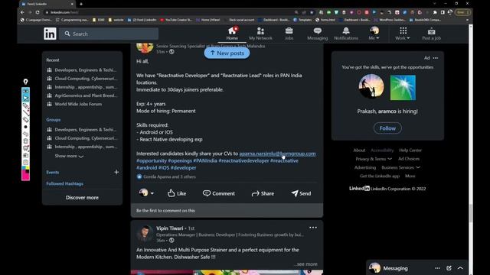The image size is (490, 275).
Task: Click browser back arrow
Action: click(x=22, y=12)
